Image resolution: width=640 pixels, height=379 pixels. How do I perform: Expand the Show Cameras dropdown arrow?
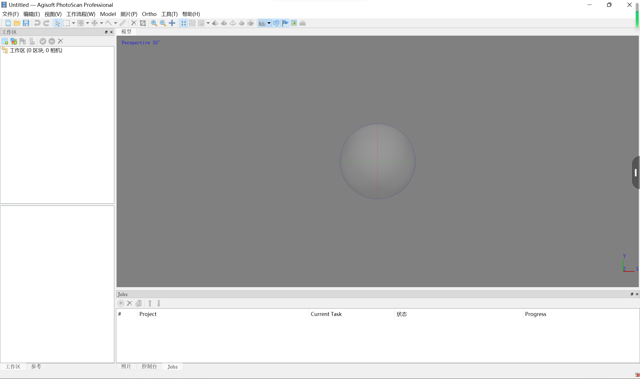(269, 23)
